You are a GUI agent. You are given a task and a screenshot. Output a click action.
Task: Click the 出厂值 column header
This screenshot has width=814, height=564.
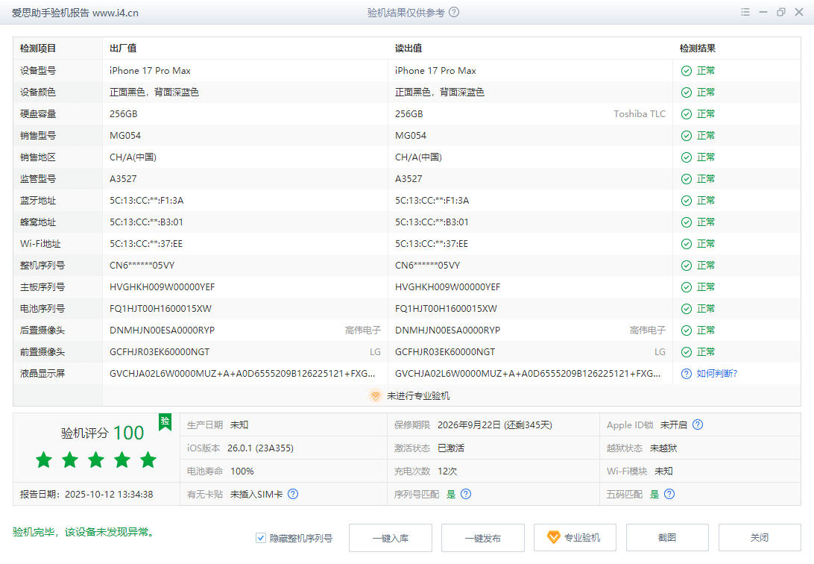[x=123, y=48]
